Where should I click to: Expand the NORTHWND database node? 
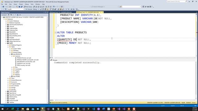tap(6, 91)
